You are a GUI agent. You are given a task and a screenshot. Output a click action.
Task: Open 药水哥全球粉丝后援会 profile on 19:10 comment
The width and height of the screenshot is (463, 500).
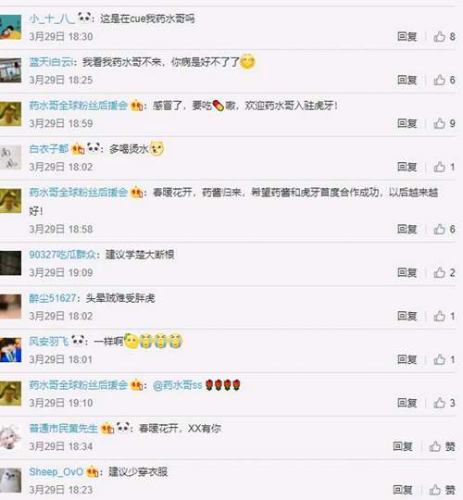click(79, 385)
